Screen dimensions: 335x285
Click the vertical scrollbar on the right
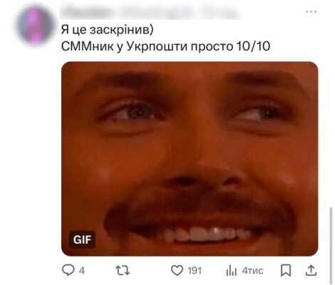[x=331, y=246]
